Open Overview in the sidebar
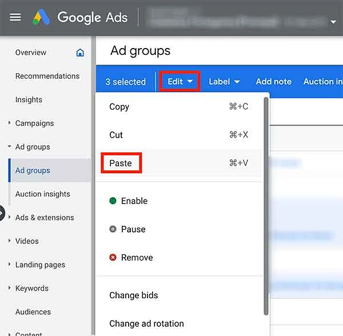This screenshot has width=343, height=336. tap(31, 53)
